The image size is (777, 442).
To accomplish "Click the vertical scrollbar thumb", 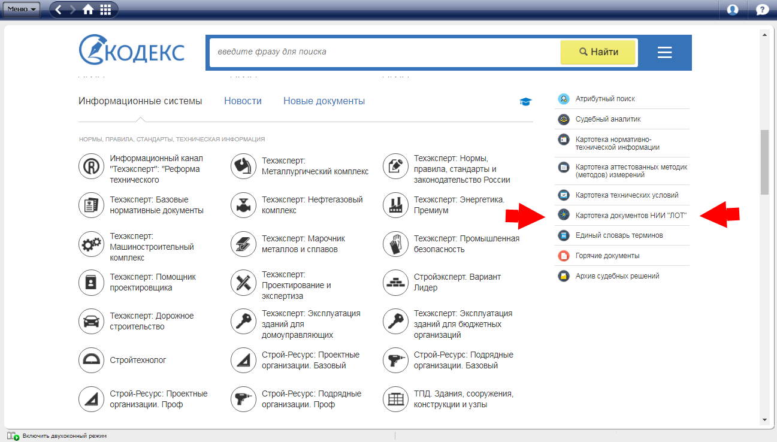I will 764,162.
